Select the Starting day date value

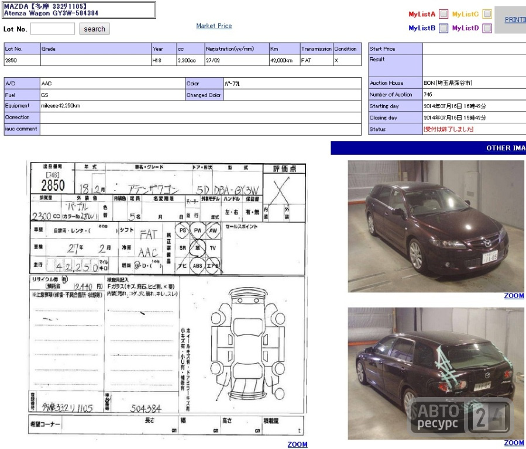[x=455, y=106]
